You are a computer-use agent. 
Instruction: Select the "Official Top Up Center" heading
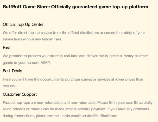coord(23,25)
